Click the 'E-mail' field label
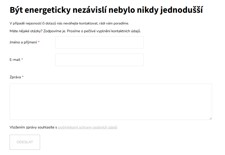The width and height of the screenshot is (225, 155). (15, 60)
